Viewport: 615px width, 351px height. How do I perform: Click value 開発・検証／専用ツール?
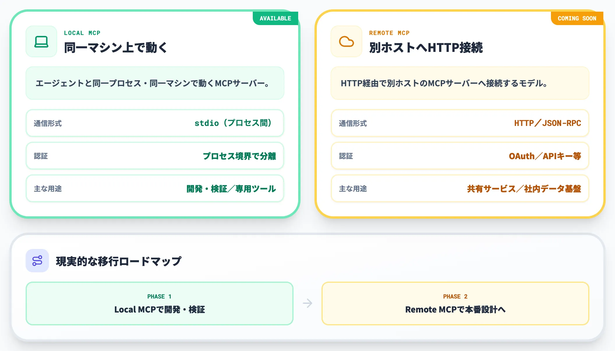(x=231, y=189)
